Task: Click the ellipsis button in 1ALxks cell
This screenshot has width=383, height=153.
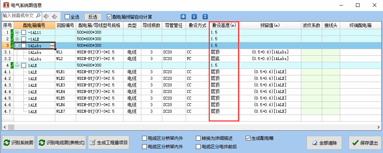Action: 52,46
